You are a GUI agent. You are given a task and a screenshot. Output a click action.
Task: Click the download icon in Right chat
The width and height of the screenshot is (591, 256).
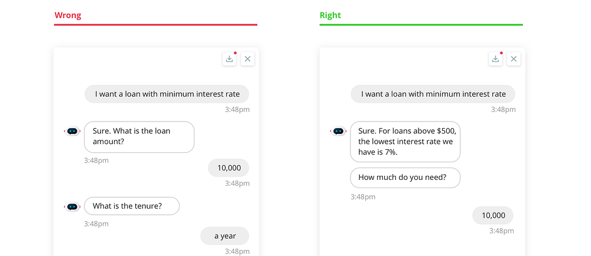point(495,59)
